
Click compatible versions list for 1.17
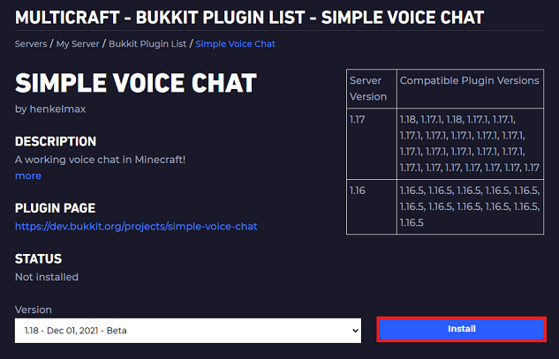(469, 141)
